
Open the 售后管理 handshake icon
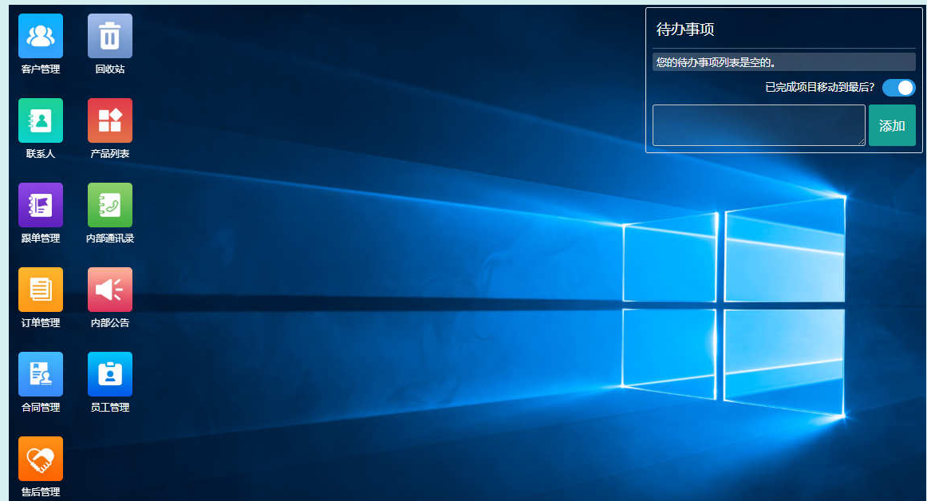(x=41, y=459)
